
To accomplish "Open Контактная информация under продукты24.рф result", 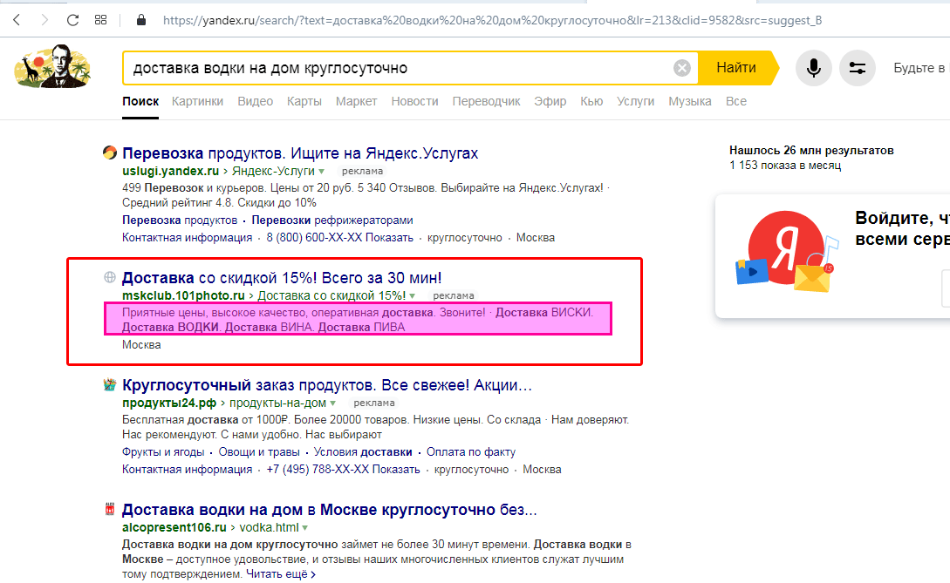I will pyautogui.click(x=188, y=470).
